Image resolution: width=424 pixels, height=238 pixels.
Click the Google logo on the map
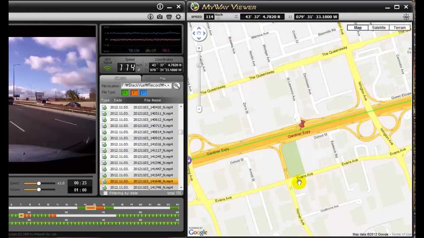198,232
